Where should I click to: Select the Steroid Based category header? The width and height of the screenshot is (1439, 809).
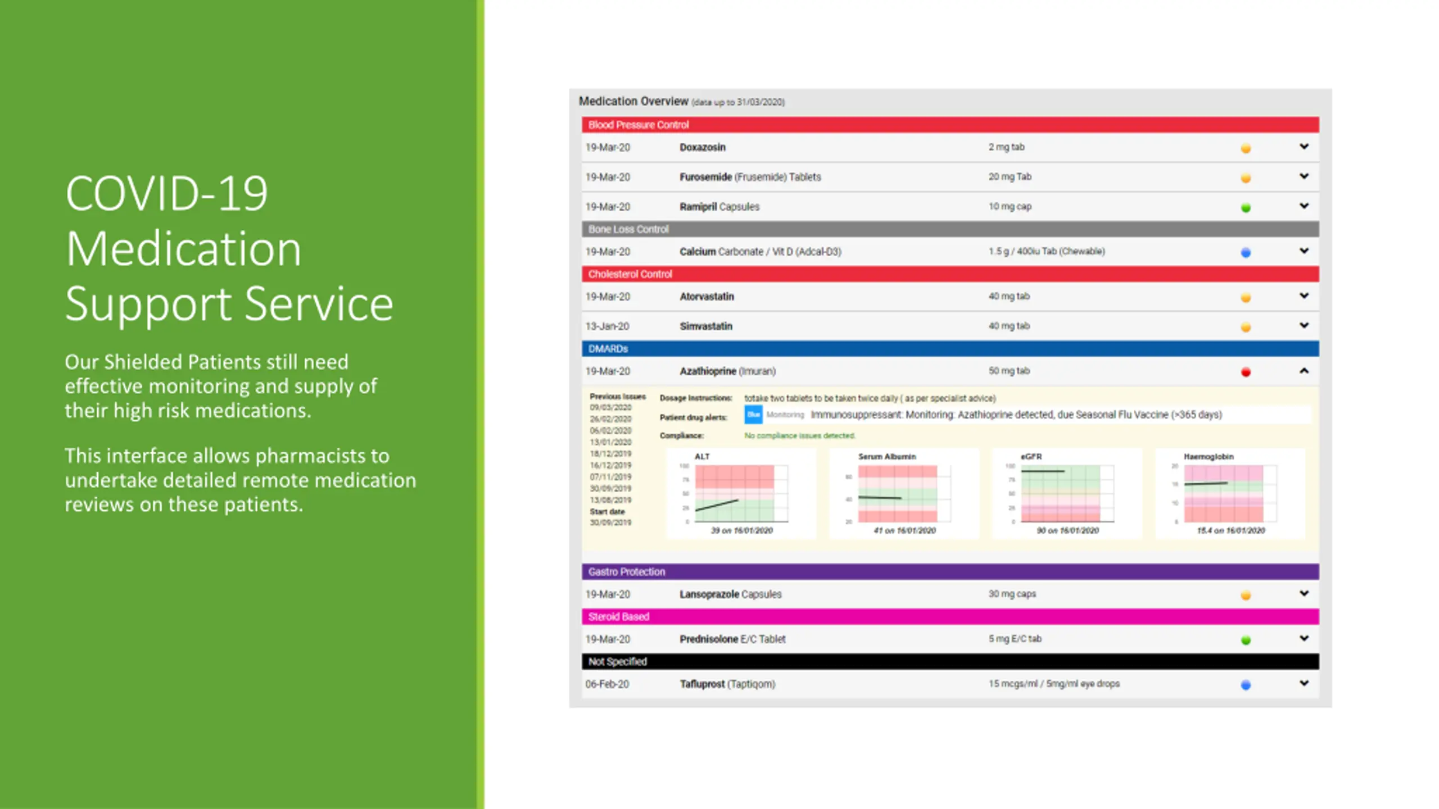[x=950, y=617]
